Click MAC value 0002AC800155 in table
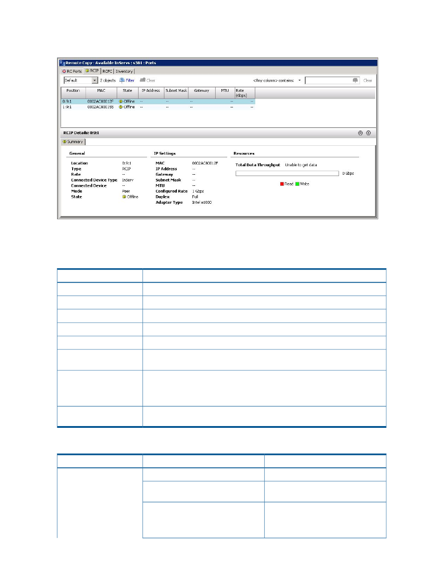The image size is (425, 566). (x=101, y=107)
